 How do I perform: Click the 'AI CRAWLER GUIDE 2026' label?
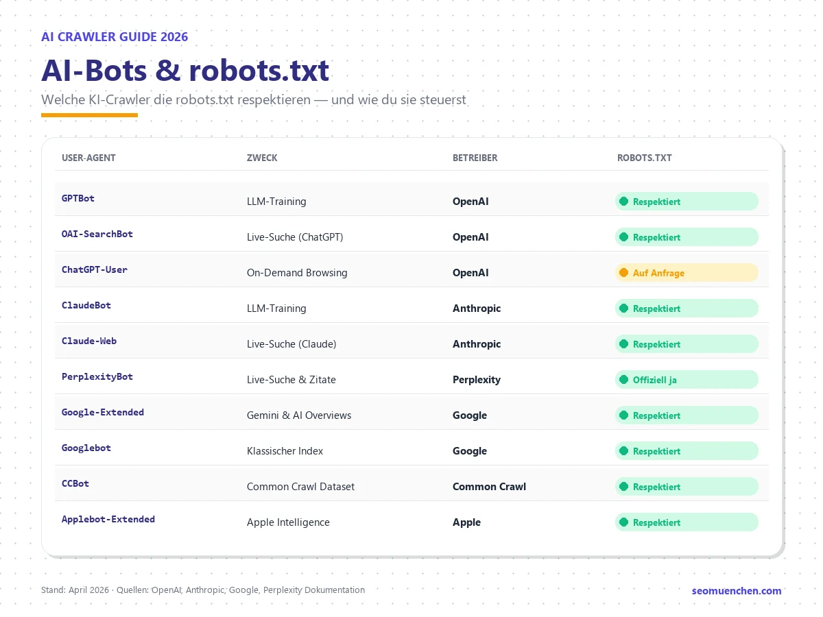[115, 36]
